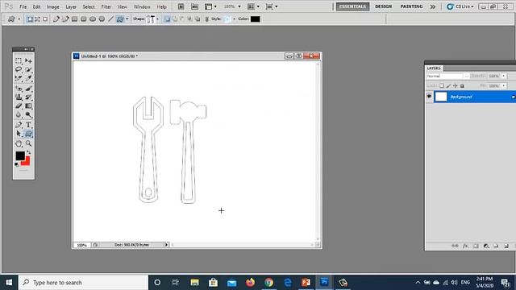Toggle lock all in Layers panel
The width and height of the screenshot is (516, 290).
pos(462,85)
